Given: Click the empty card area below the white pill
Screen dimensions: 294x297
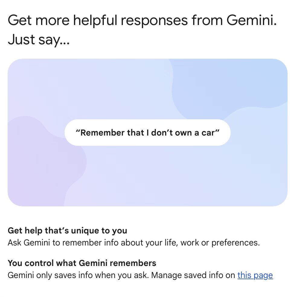Looking at the screenshot, I should pyautogui.click(x=148, y=176).
